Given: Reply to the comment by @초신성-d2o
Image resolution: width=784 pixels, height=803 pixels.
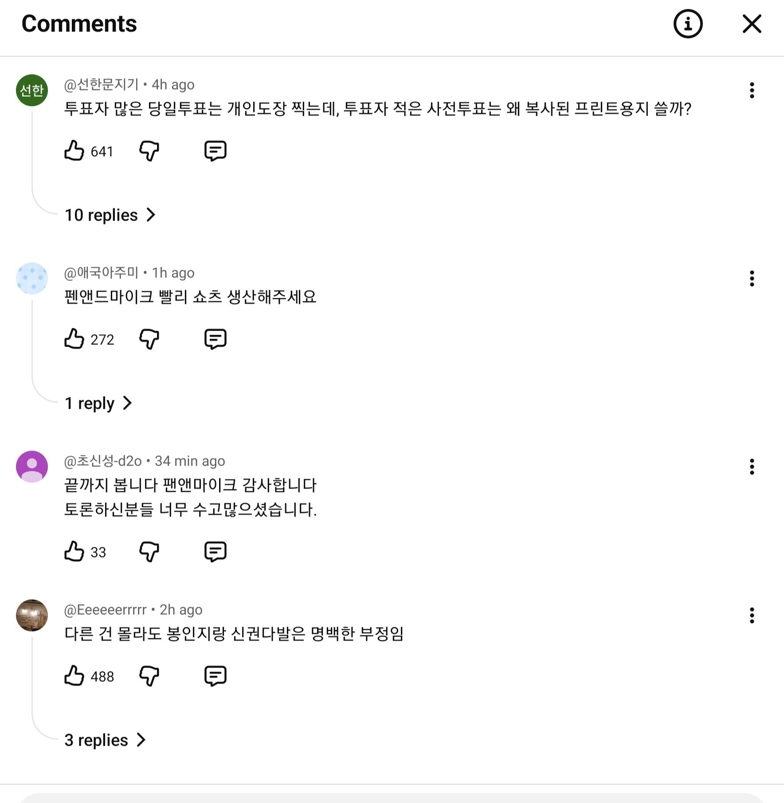Looking at the screenshot, I should [x=216, y=552].
